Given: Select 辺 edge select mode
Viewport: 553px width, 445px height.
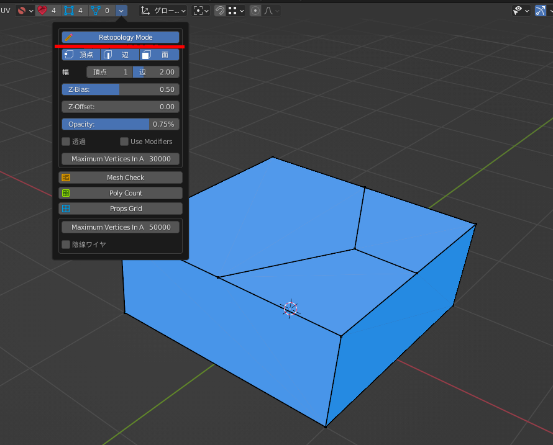Looking at the screenshot, I should 121,55.
